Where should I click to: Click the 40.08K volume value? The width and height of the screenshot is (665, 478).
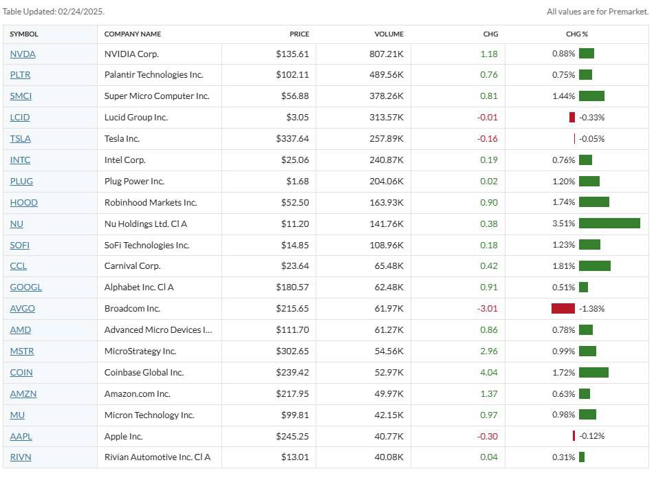pyautogui.click(x=389, y=457)
